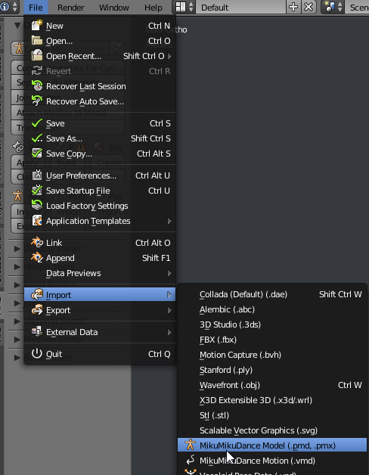Click the Application Templates icon

(36, 221)
